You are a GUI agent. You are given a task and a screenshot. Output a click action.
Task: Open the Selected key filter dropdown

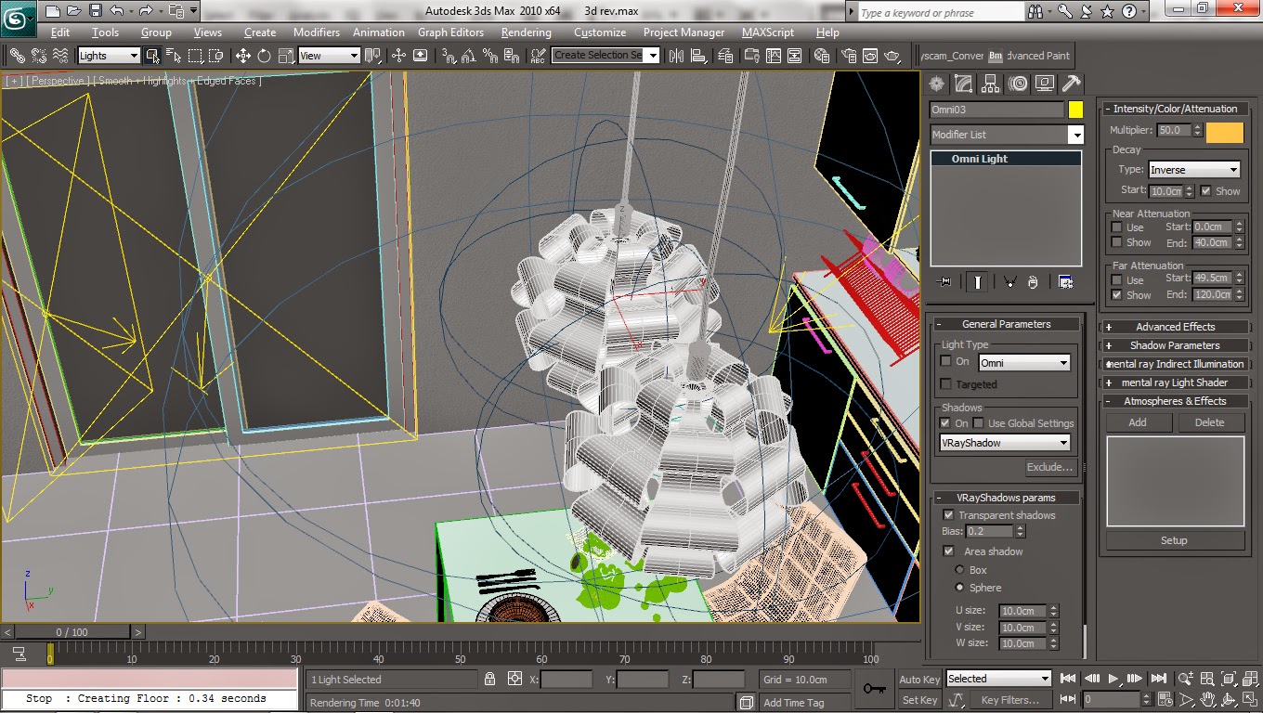click(998, 679)
